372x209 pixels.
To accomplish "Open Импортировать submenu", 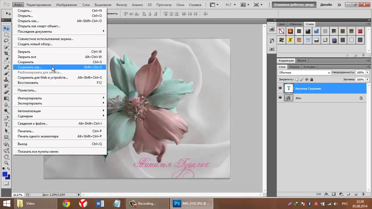I will pos(60,98).
